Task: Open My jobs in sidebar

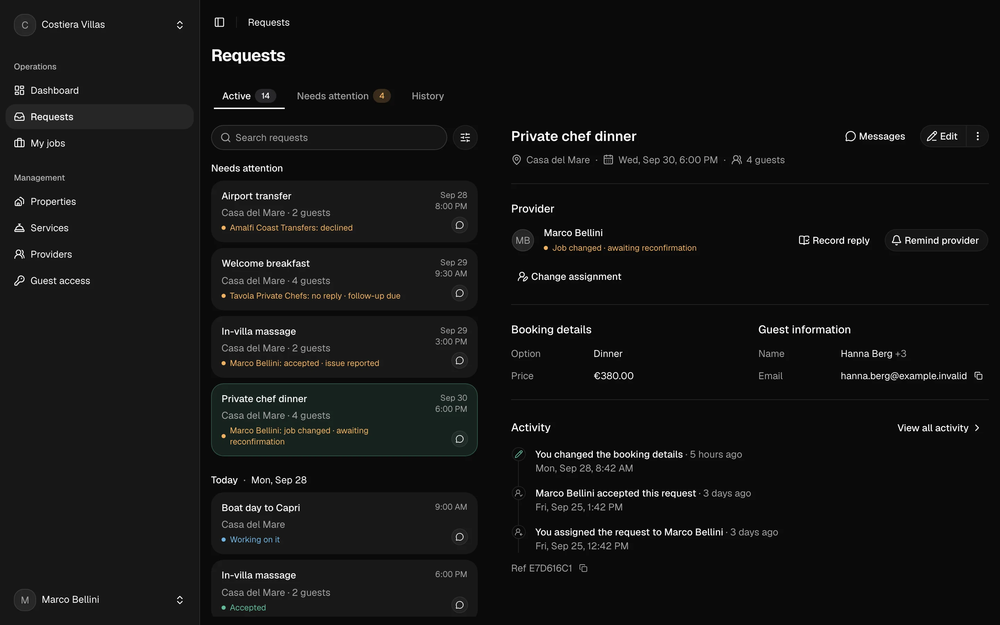Action: pos(100,143)
